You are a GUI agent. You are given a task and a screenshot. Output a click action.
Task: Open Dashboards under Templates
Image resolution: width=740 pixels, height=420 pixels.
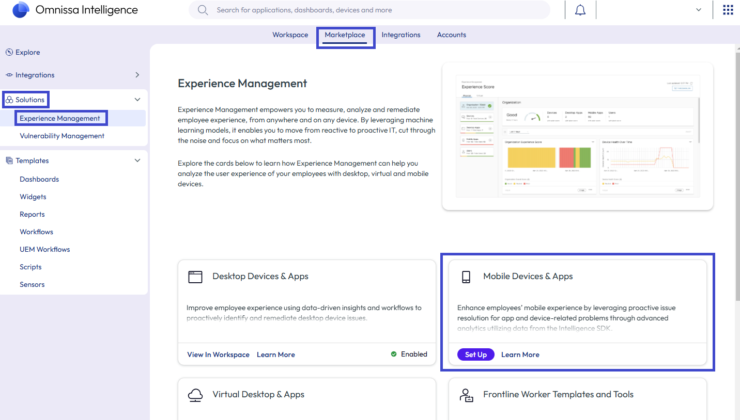coord(39,179)
